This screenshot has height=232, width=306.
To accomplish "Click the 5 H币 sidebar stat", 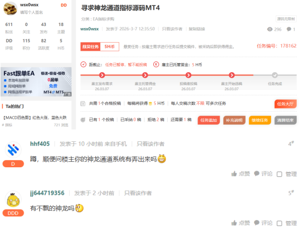I will 61,44.
